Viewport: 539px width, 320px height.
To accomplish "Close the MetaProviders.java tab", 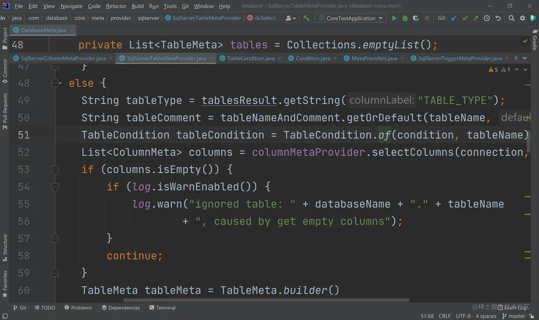I will pyautogui.click(x=402, y=58).
